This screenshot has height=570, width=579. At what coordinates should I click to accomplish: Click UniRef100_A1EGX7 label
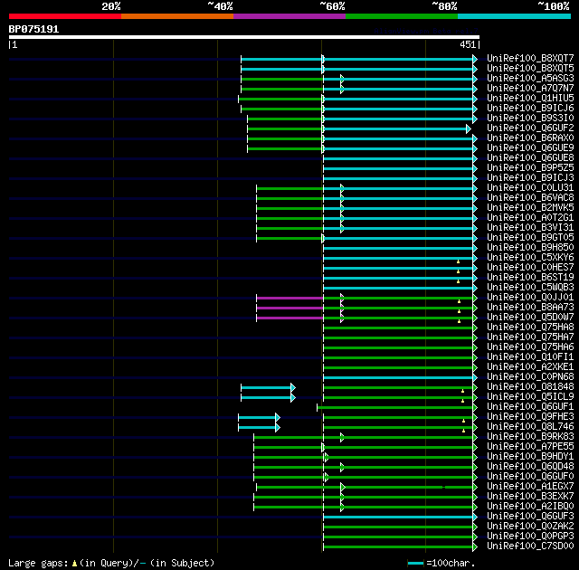(530, 487)
